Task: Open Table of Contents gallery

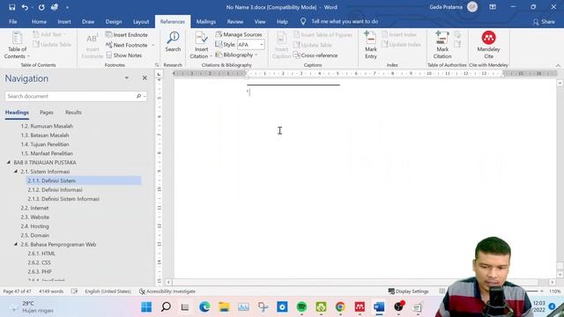Action: click(x=17, y=45)
